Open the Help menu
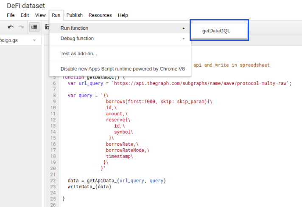 123,15
